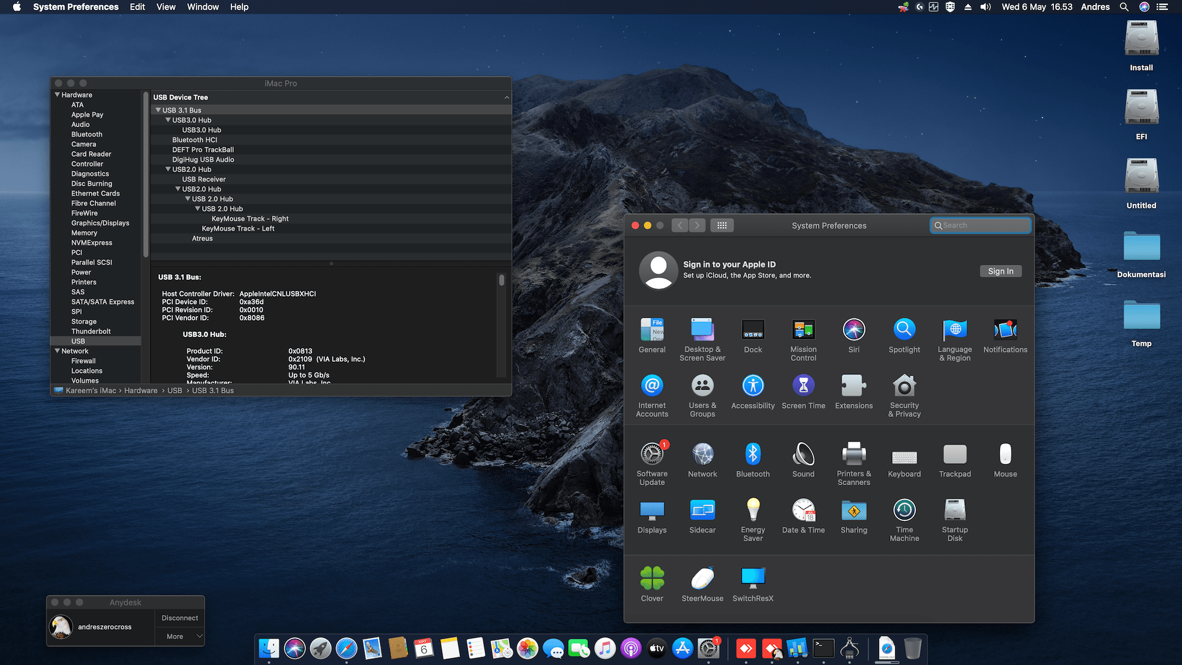Open Trackpad preferences
The width and height of the screenshot is (1182, 665).
point(955,460)
